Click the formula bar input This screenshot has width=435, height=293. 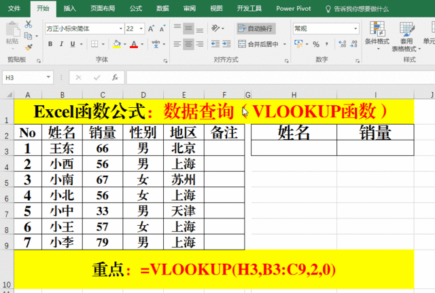[281, 77]
